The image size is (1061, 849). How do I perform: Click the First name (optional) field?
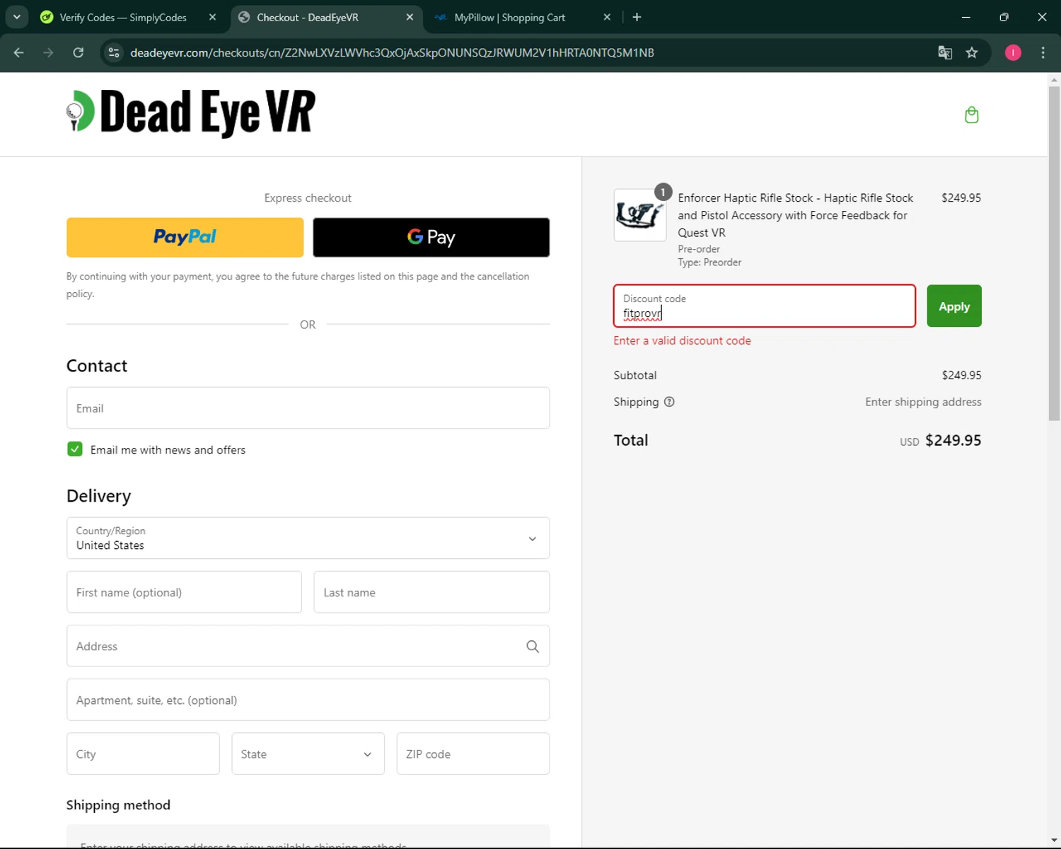point(184,592)
